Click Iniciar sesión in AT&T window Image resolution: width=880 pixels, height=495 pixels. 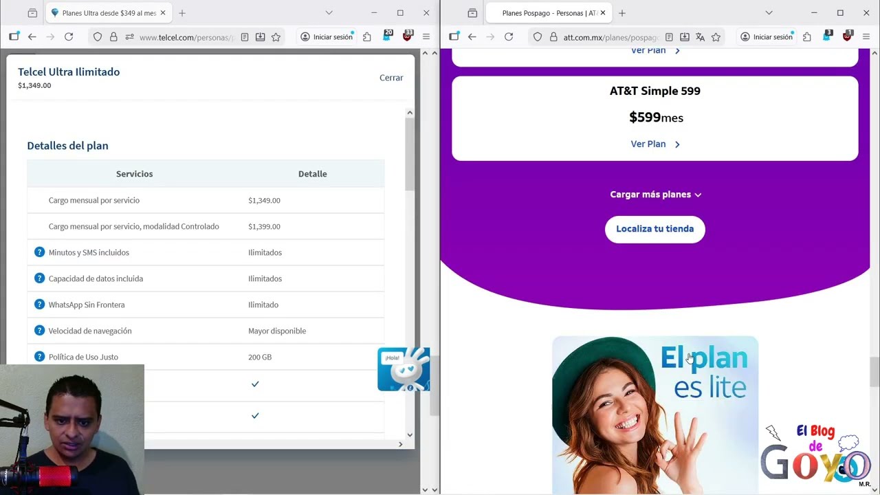pyautogui.click(x=767, y=37)
